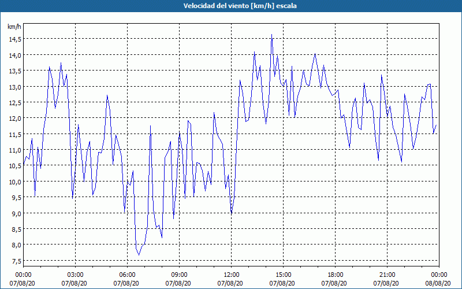Click the 03:00 time label

coord(76,275)
